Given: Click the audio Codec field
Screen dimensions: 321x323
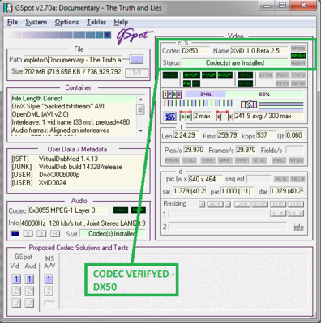Looking at the screenshot, I should [67, 210].
